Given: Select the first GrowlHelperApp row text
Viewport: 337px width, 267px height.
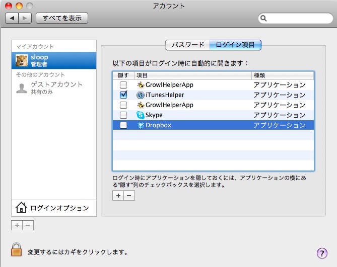Looking at the screenshot, I should (x=169, y=85).
